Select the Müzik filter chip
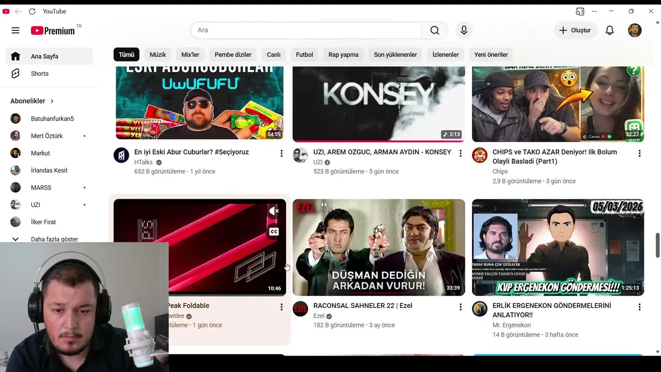This screenshot has width=661, height=372. click(x=158, y=55)
